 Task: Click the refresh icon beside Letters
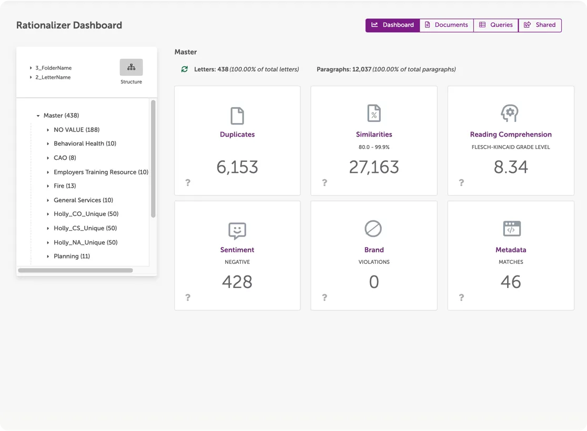pyautogui.click(x=185, y=69)
